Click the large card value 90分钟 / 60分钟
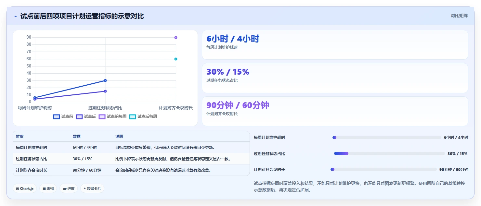The height and width of the screenshot is (206, 481). 238,105
